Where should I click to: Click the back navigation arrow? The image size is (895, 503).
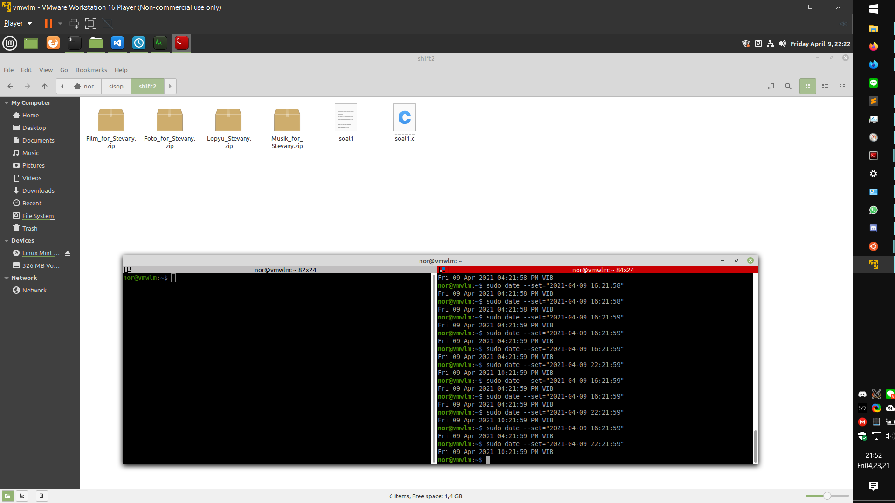[x=10, y=86]
